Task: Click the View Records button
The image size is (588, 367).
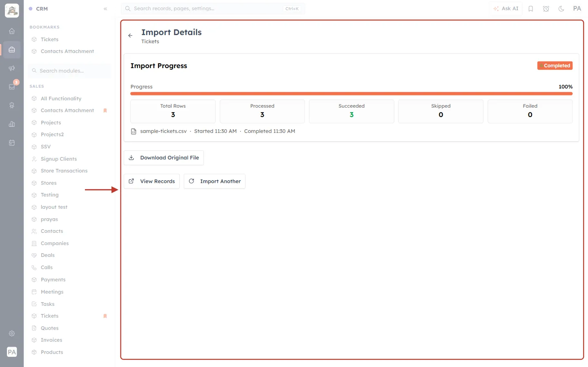Action: (x=151, y=181)
